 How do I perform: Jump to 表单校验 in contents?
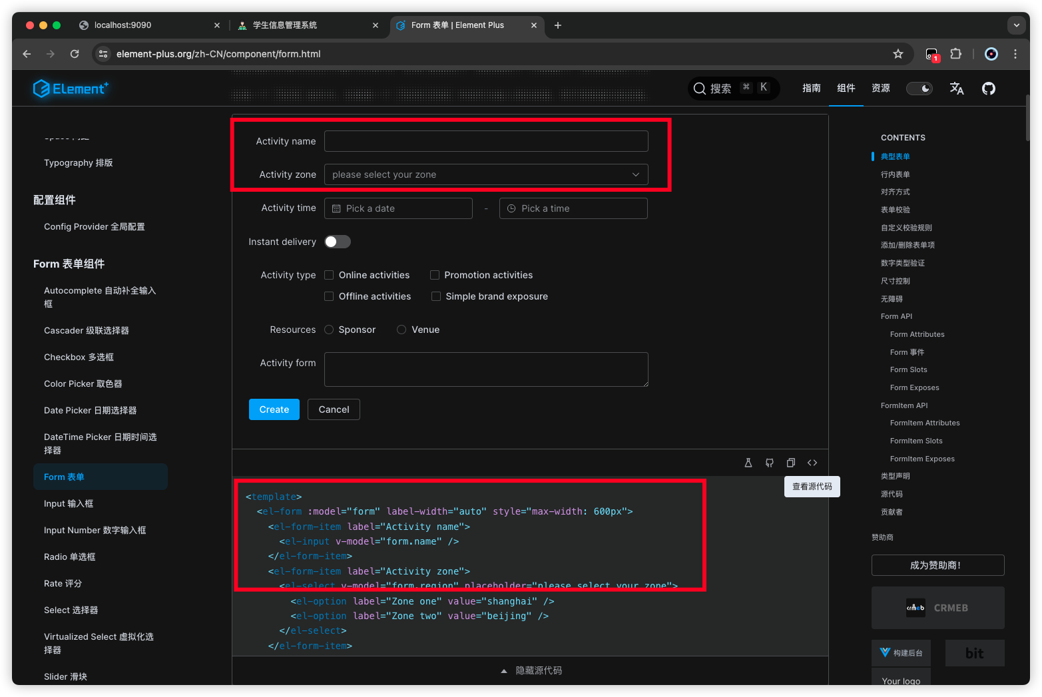(x=896, y=210)
